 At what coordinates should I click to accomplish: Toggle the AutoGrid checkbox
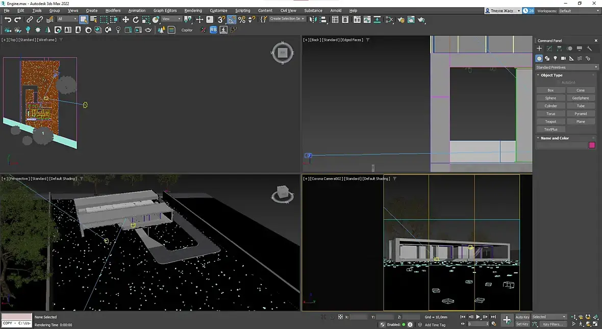pos(559,82)
